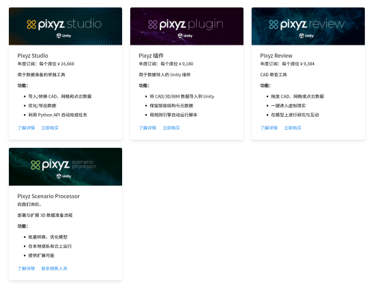
Task: Click the 批量转换、优化模型 bullet
Action: [48, 237]
